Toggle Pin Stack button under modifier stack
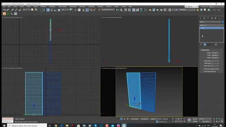Image resolution: width=226 pixels, height=127 pixels. tap(201, 45)
